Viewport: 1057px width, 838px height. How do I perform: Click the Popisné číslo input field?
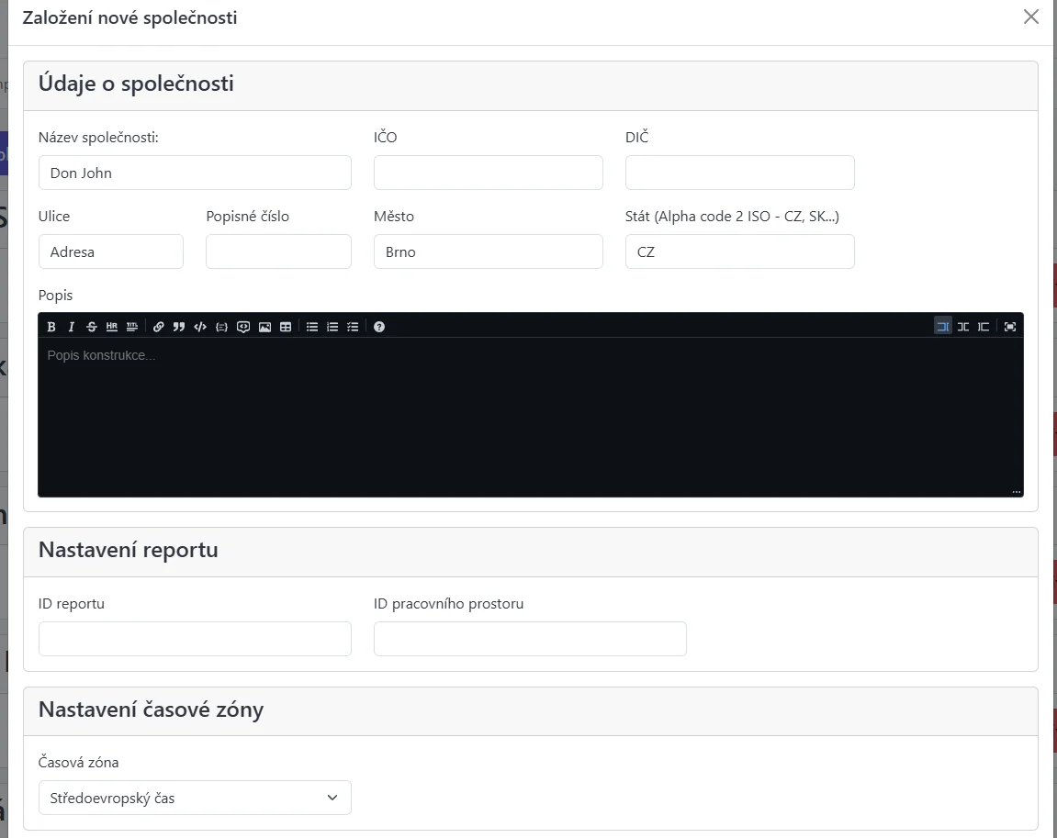[278, 251]
